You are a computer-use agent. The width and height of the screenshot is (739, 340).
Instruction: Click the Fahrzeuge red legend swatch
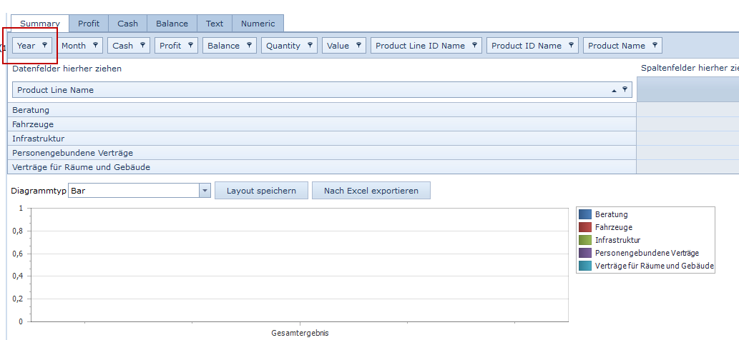pos(585,227)
